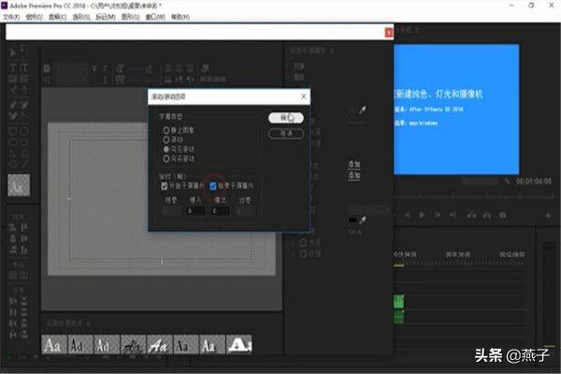Screen dimensions: 561x374
Task: Choose the last bold Aa title style
Action: pos(239,345)
